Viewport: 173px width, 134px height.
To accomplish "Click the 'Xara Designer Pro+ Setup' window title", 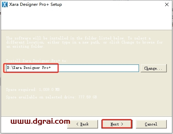I will coord(35,4).
